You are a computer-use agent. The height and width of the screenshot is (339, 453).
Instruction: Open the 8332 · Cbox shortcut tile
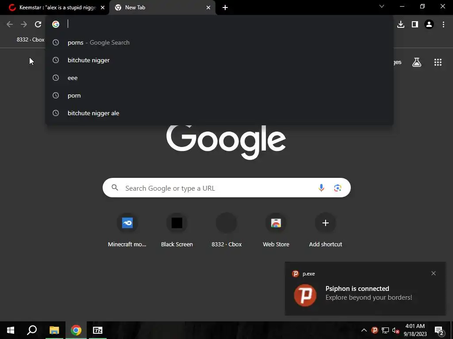coord(226,230)
